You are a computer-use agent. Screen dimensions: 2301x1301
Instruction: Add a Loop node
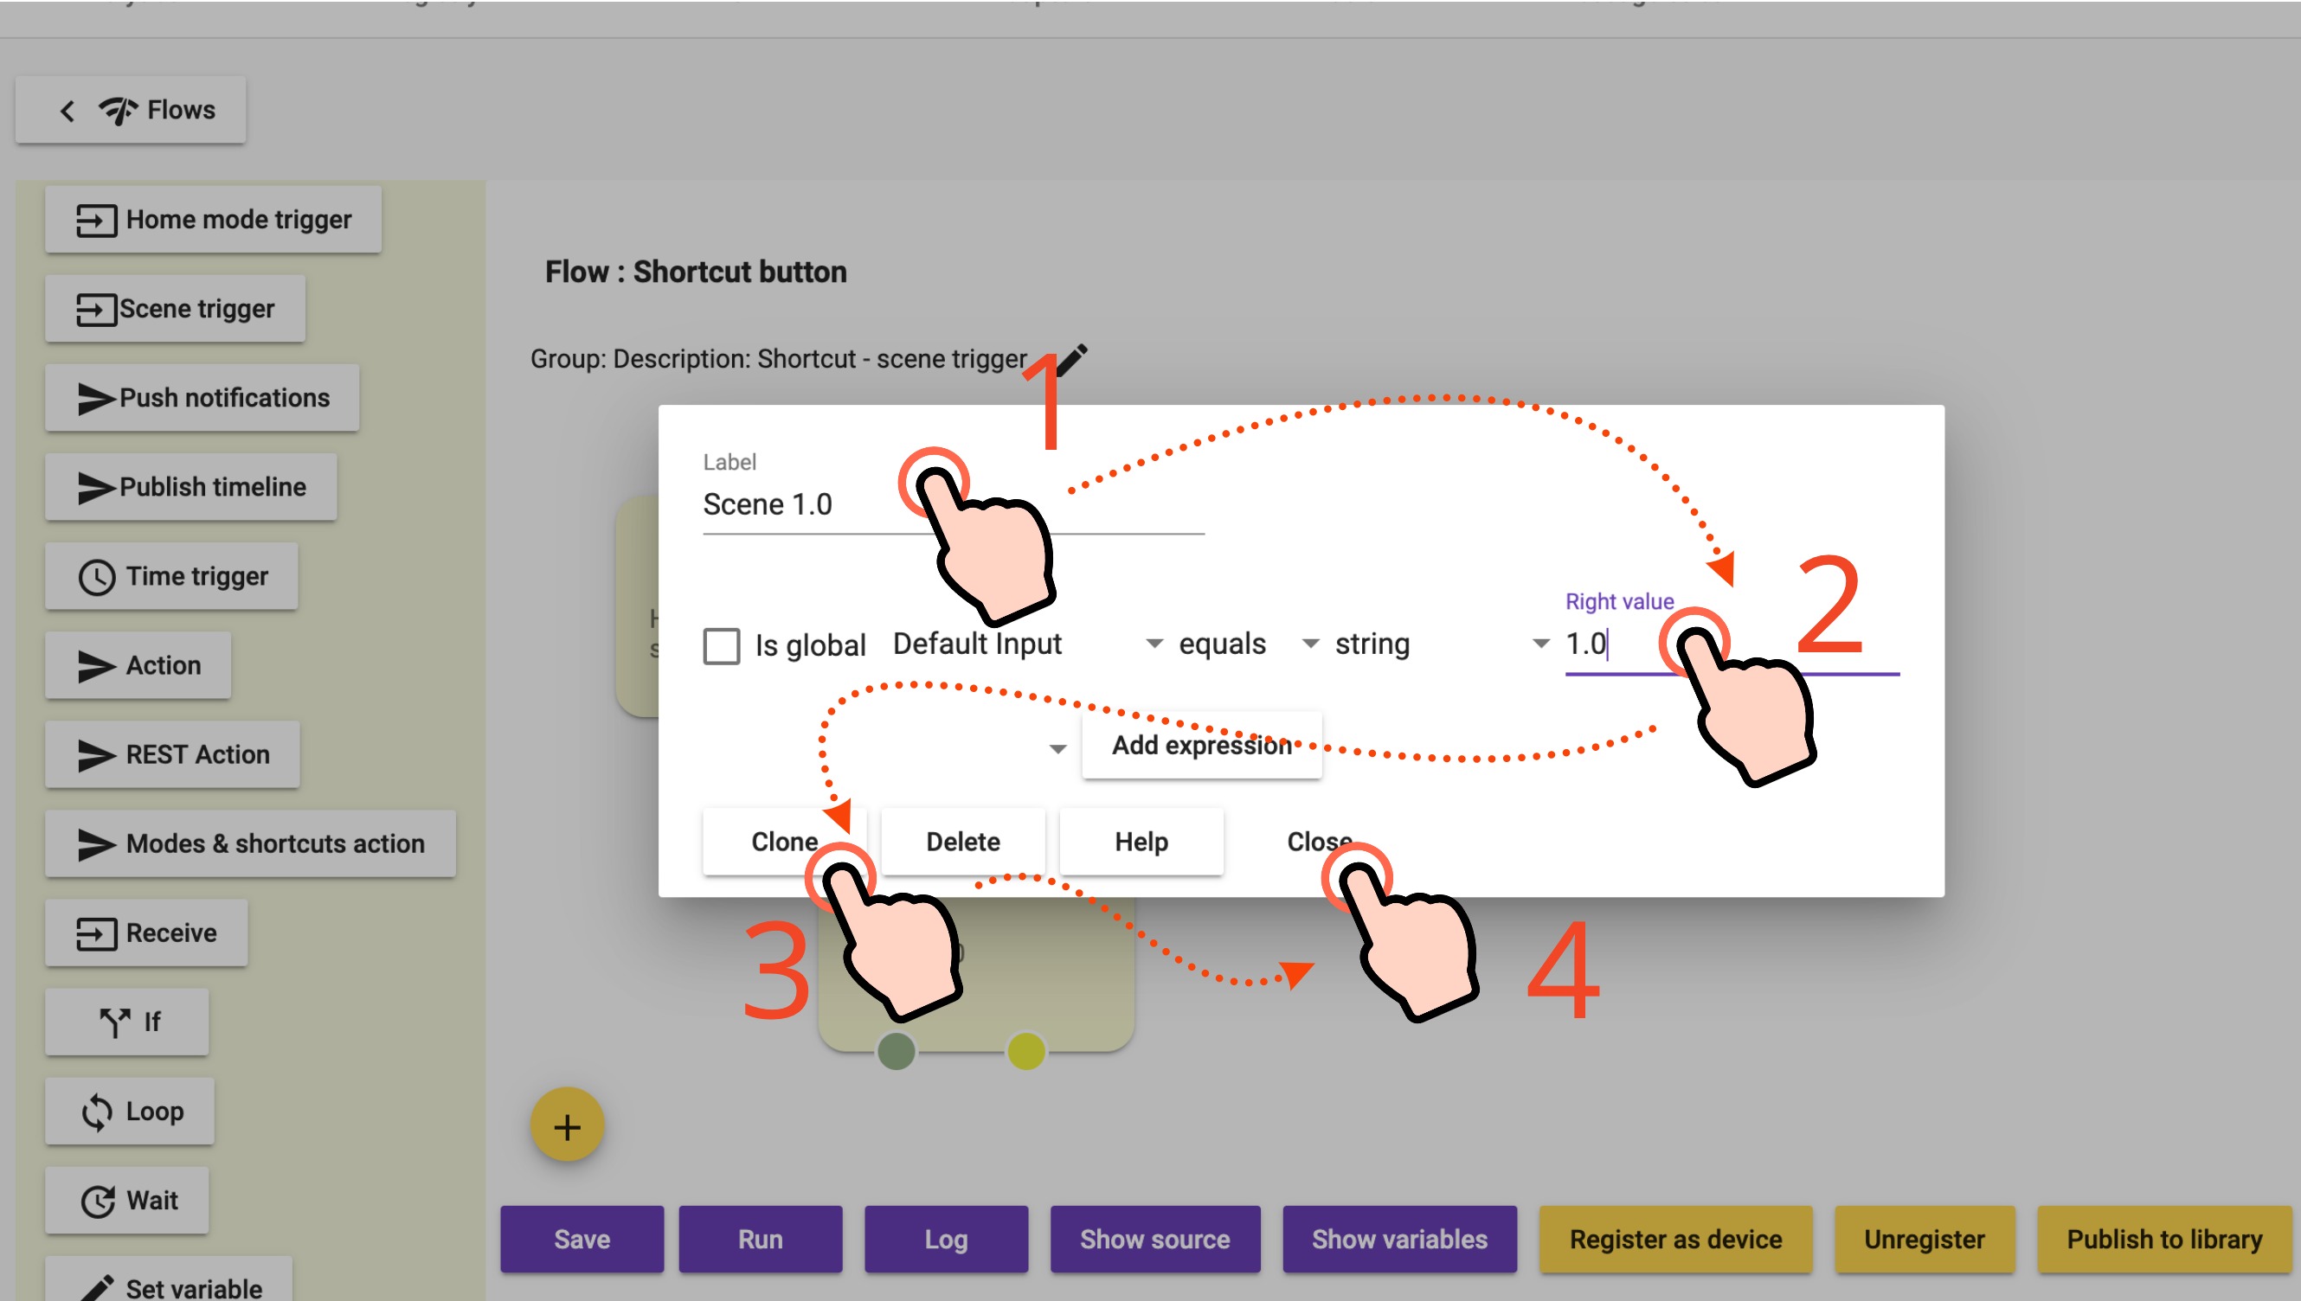coord(130,1112)
